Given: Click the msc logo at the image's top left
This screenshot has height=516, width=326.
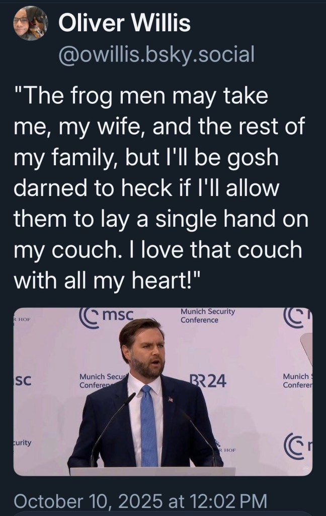Looking at the screenshot, I should click(107, 315).
